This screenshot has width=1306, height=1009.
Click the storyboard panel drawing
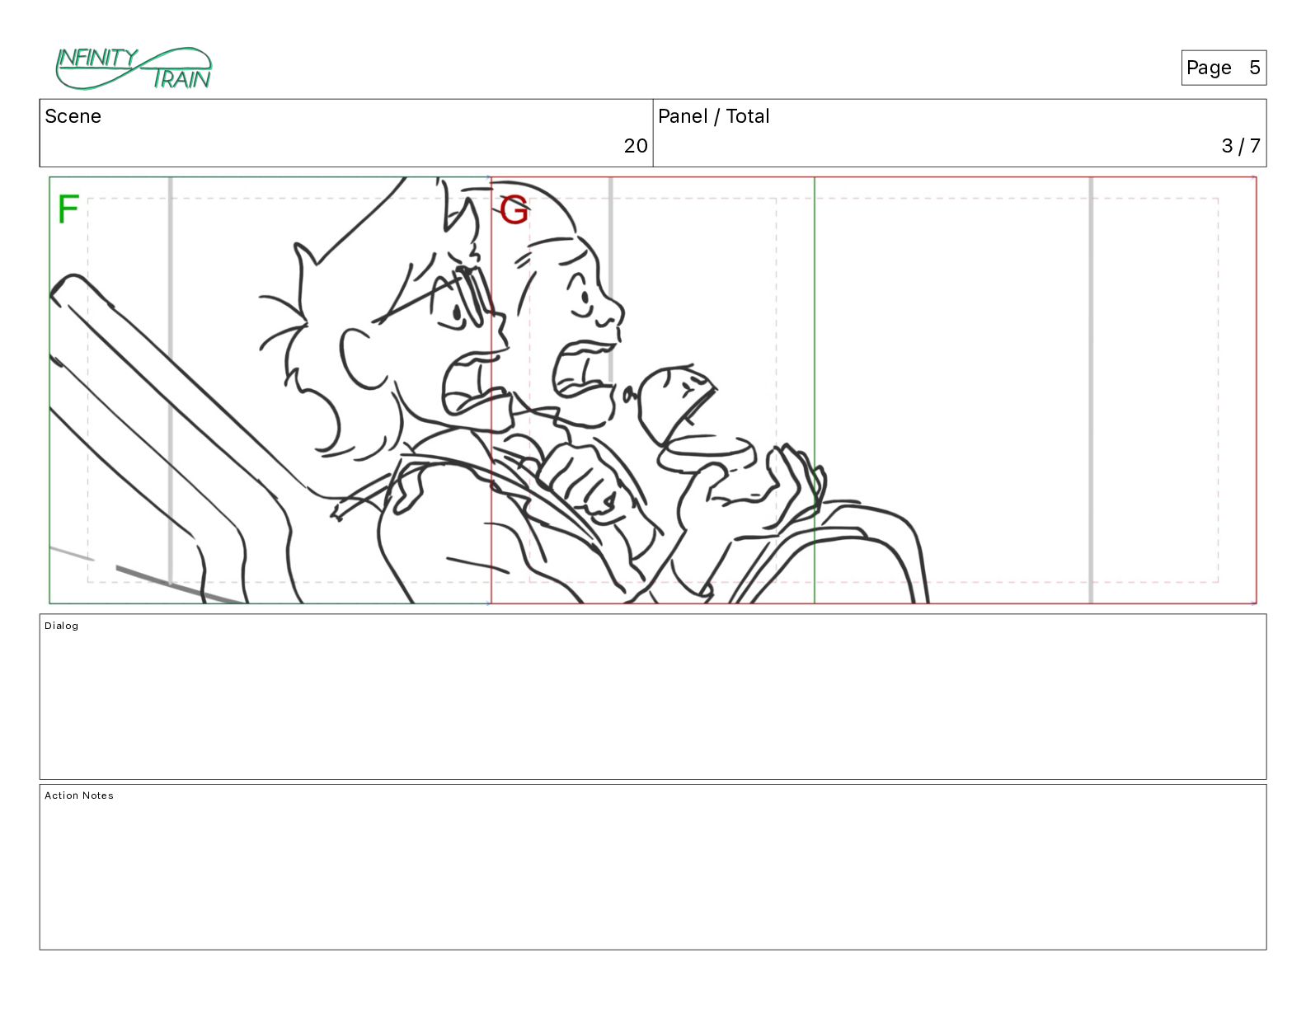click(653, 390)
